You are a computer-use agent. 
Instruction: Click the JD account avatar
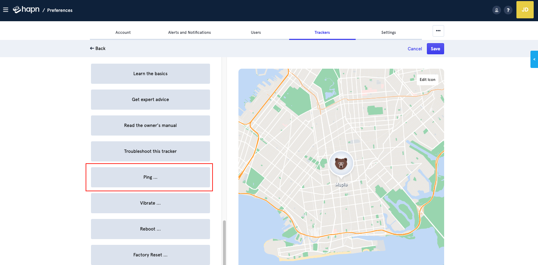[x=525, y=10]
